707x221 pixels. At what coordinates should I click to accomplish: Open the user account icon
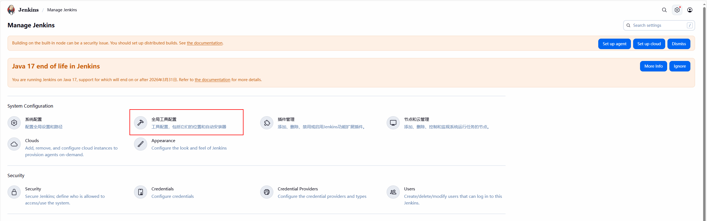pyautogui.click(x=690, y=10)
